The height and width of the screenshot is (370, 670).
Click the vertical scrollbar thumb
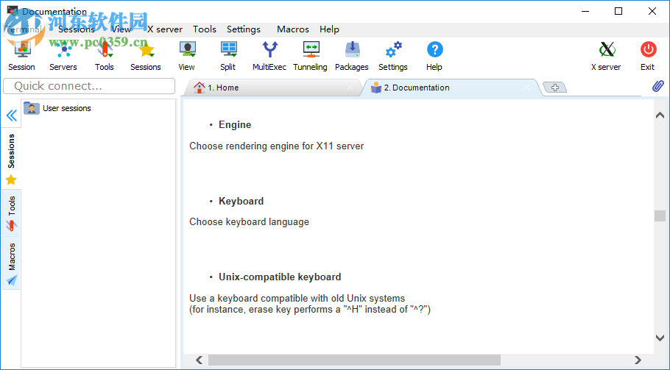tap(660, 216)
